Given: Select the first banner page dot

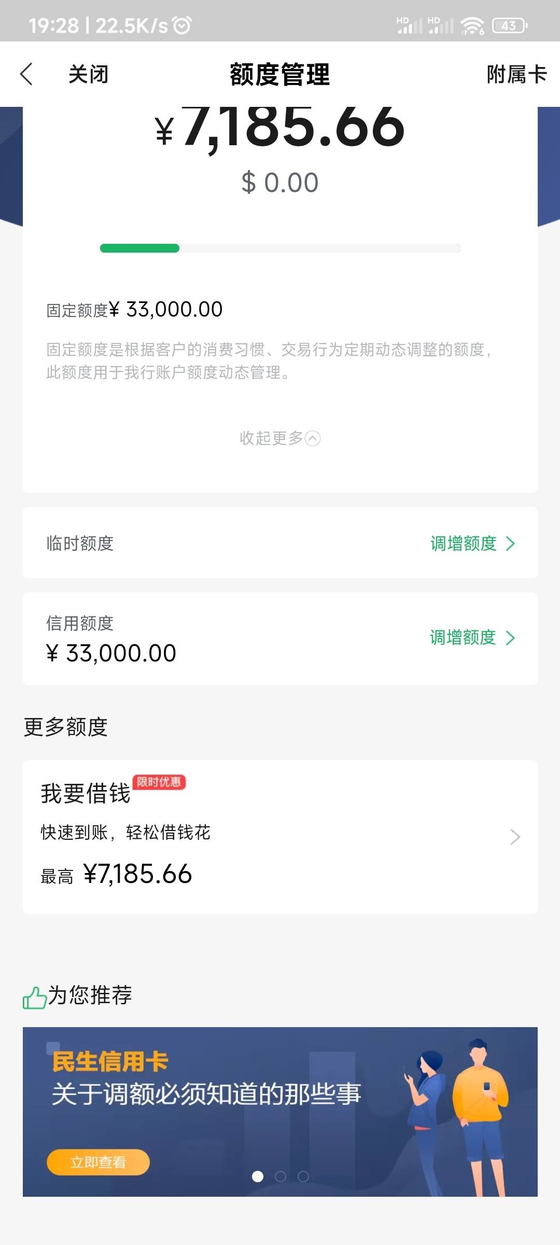Looking at the screenshot, I should pos(257,1177).
